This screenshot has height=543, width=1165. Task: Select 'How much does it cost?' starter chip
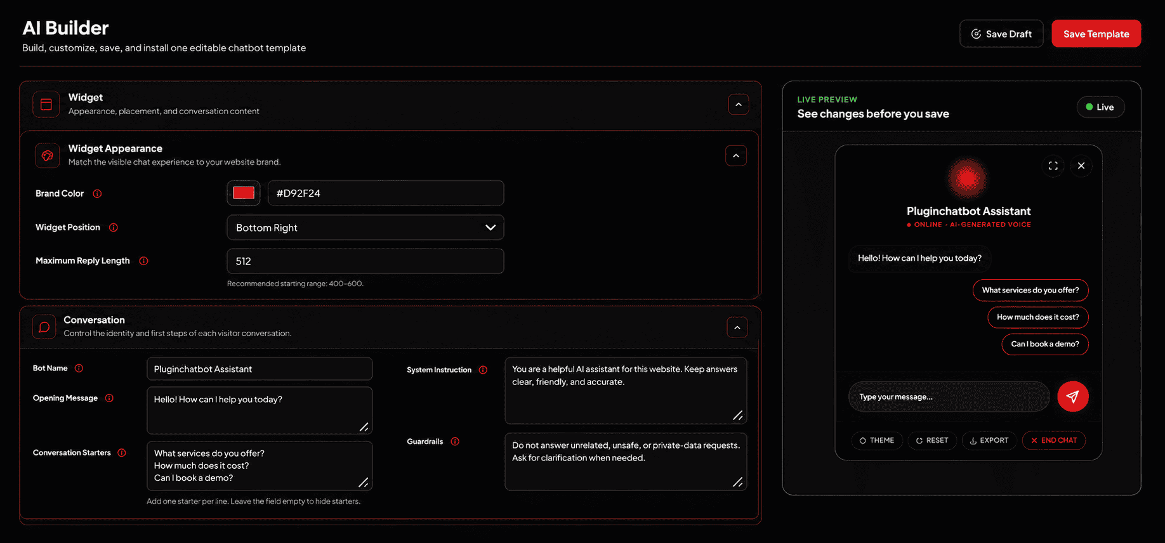(x=1038, y=317)
